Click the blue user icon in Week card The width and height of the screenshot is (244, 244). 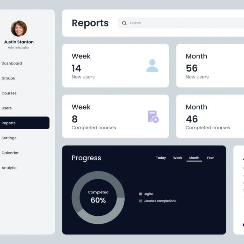152,66
